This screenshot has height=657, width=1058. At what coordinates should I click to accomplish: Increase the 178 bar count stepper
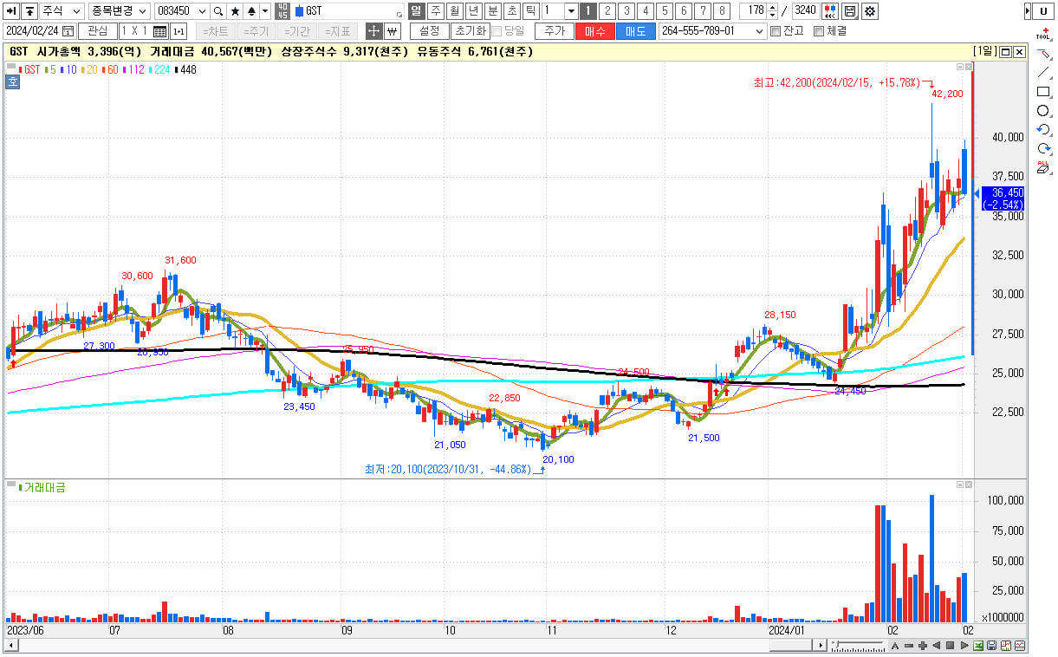(772, 8)
